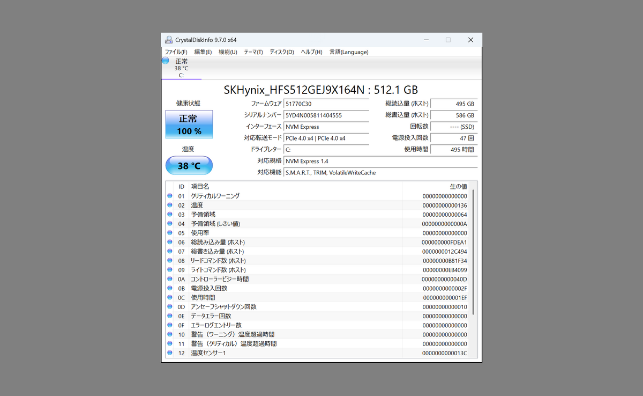Click the status orb for 総書き込み量 (ホスト) row
The width and height of the screenshot is (643, 396).
[170, 251]
